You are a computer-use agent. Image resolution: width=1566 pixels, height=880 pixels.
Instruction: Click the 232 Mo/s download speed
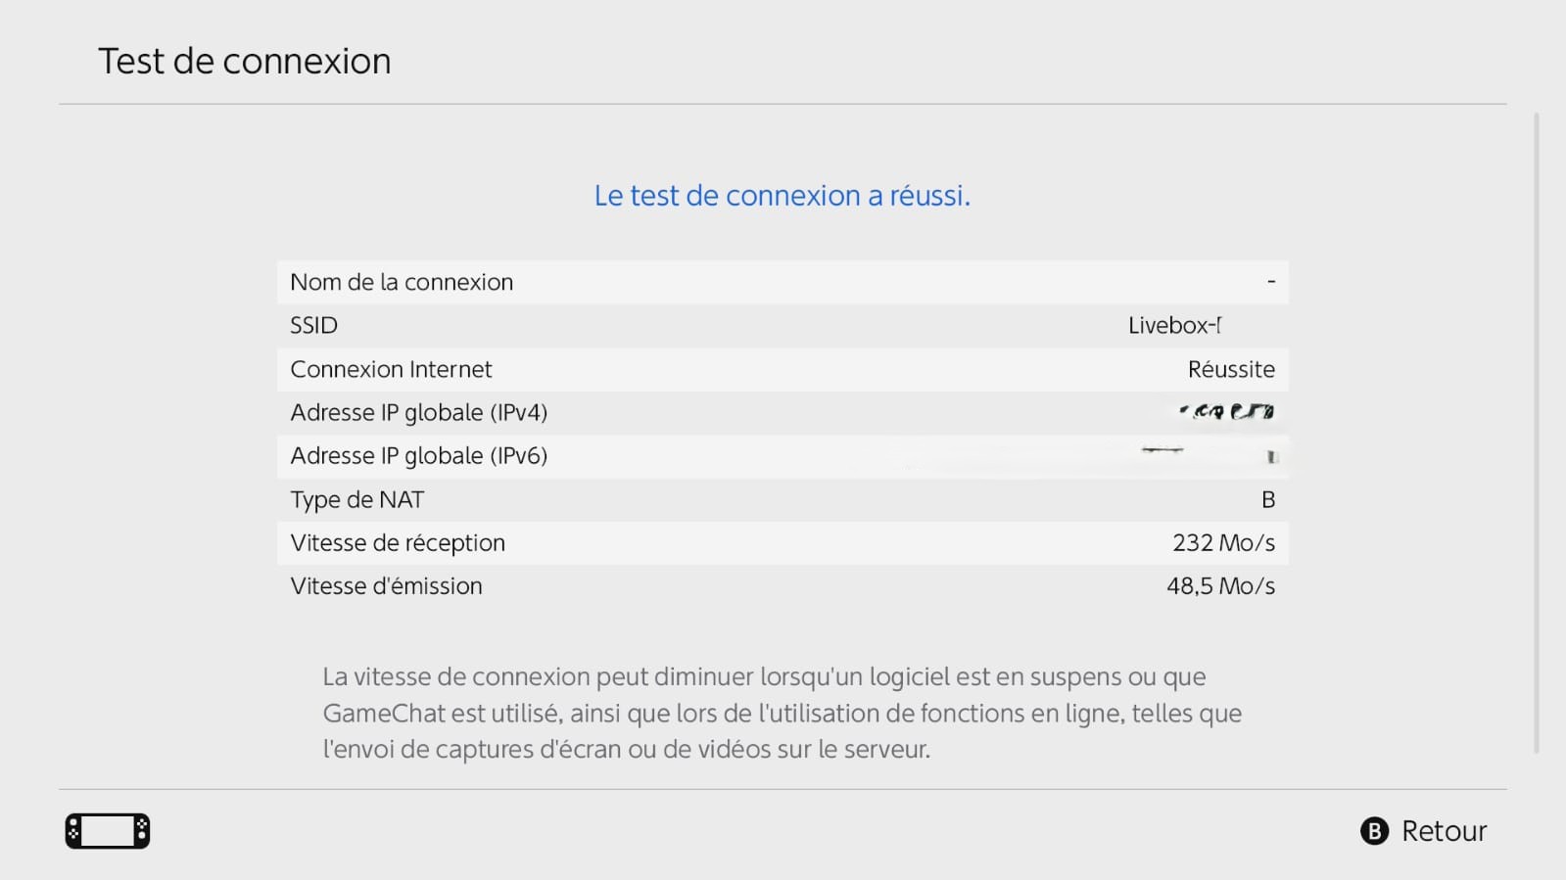1224,542
